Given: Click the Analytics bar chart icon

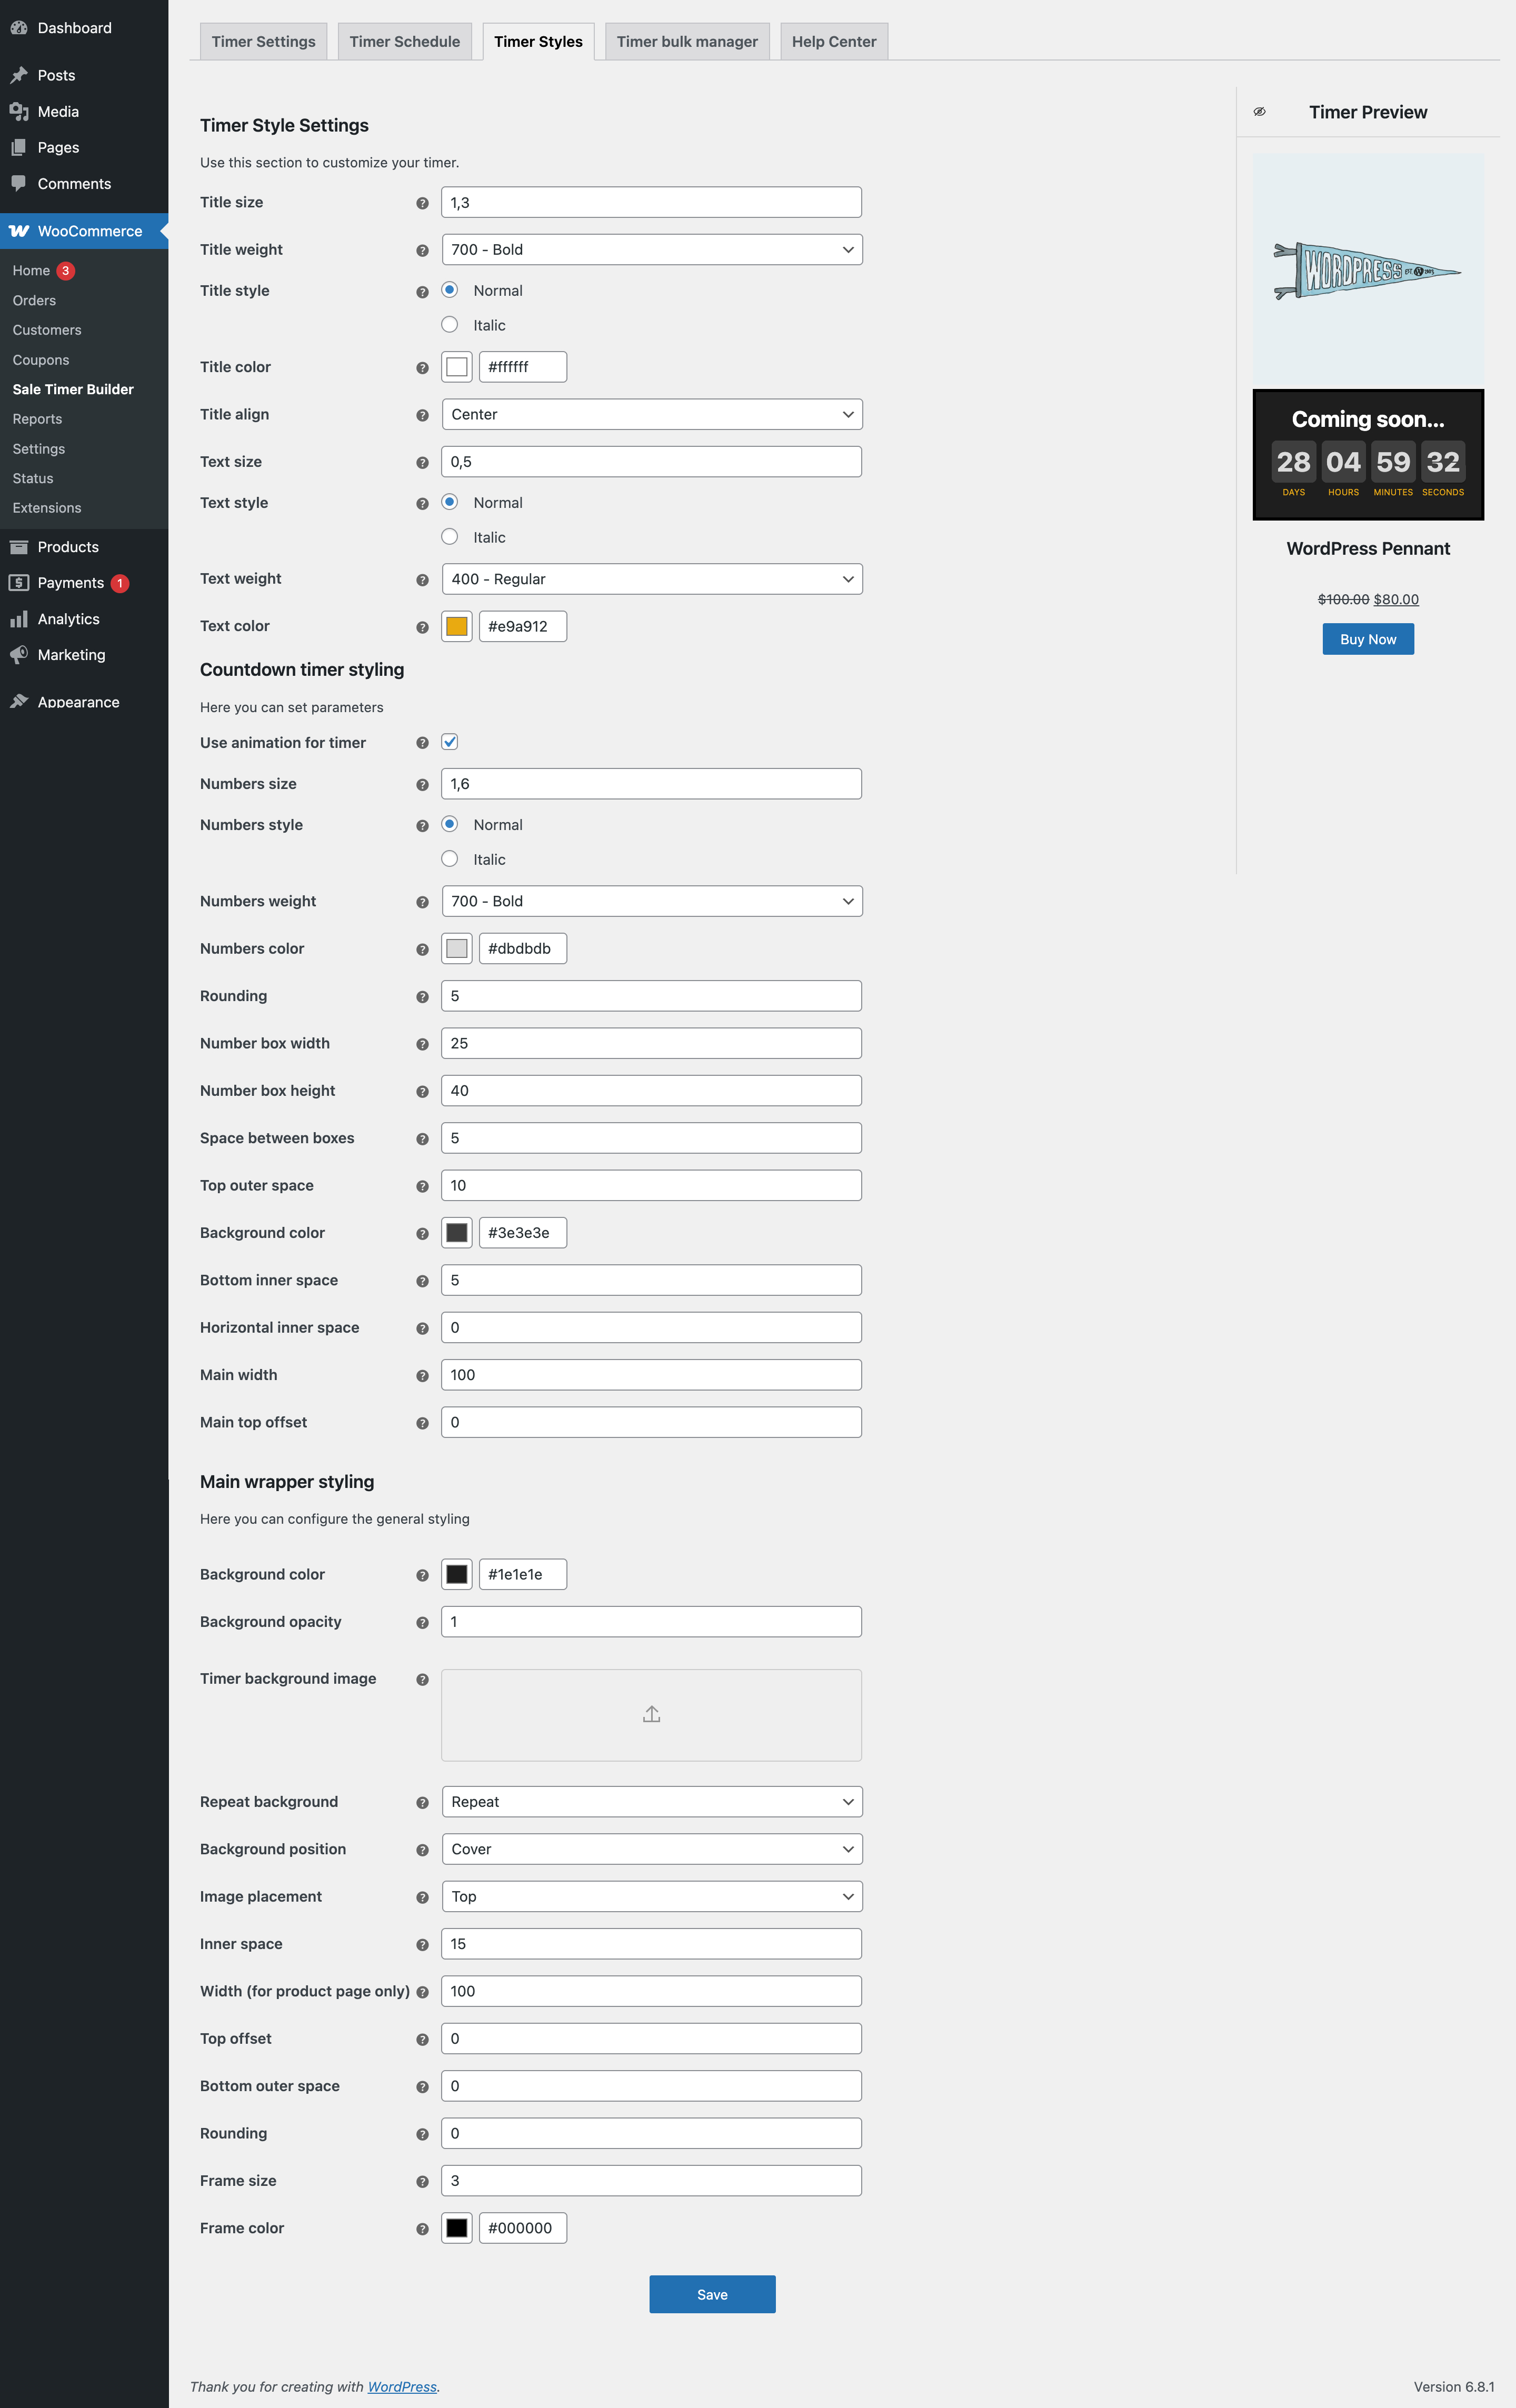Looking at the screenshot, I should 19,619.
